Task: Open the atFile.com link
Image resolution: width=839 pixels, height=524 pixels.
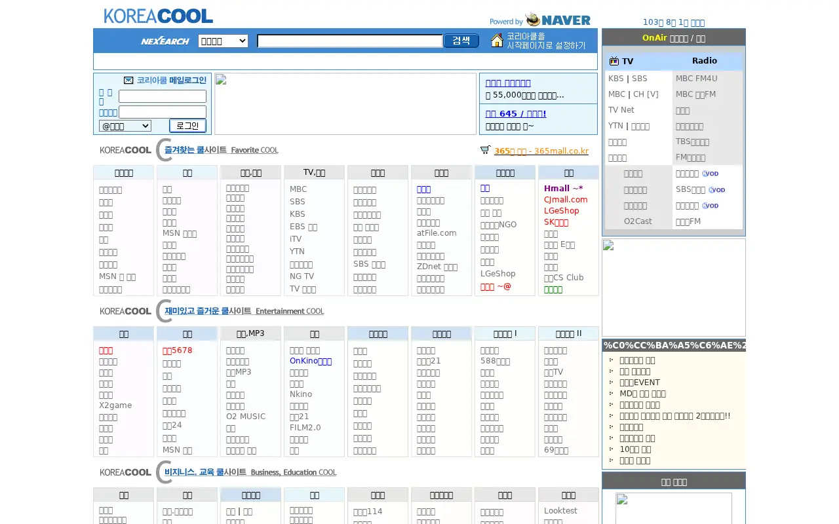Action: 437,233
